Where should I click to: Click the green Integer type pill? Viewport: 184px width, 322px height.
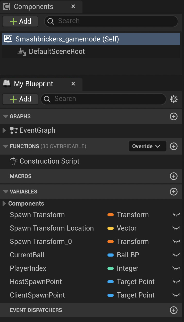click(x=111, y=268)
